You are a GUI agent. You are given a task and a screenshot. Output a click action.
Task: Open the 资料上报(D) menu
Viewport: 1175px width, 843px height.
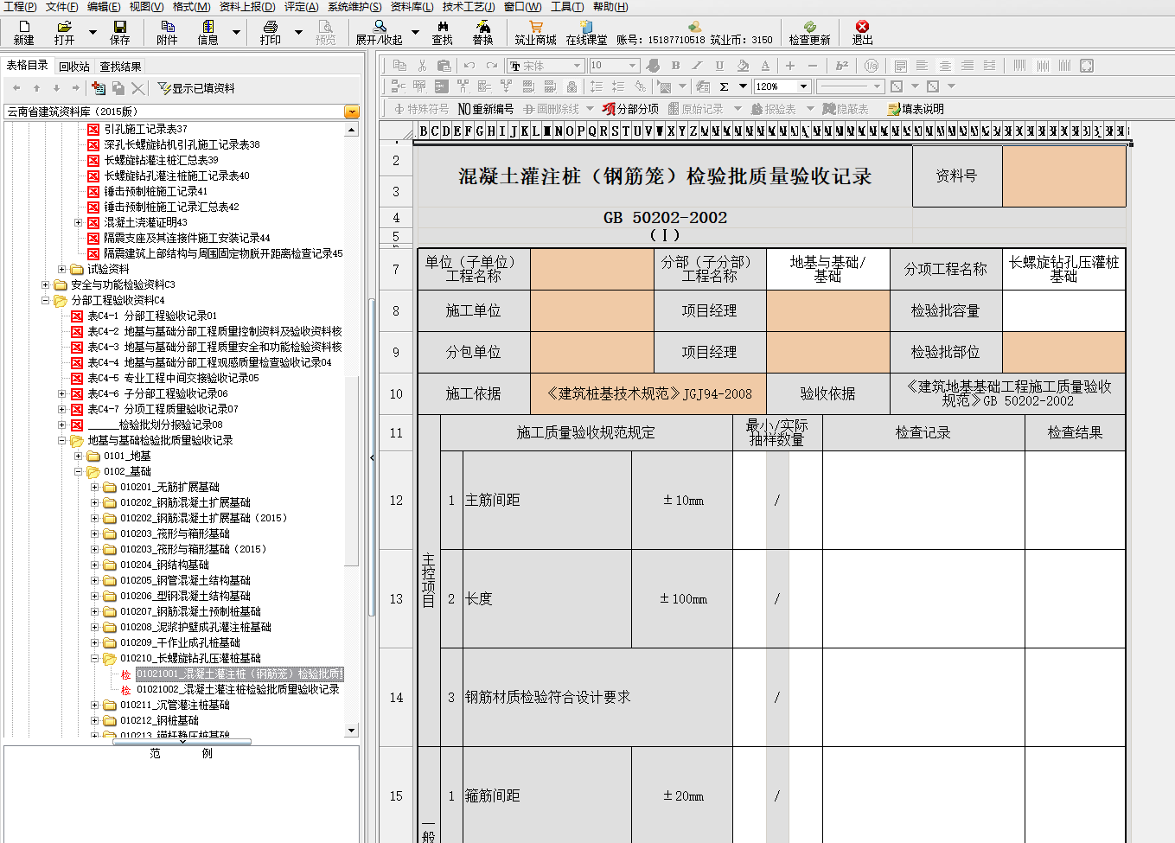(248, 7)
